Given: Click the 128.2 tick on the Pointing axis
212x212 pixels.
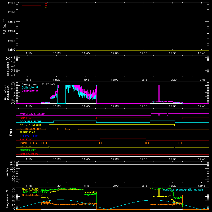Looking at the screenshot, I should click(11, 41).
